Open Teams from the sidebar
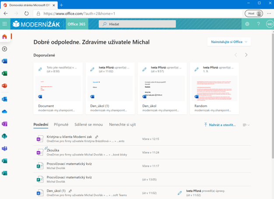 click(5, 149)
